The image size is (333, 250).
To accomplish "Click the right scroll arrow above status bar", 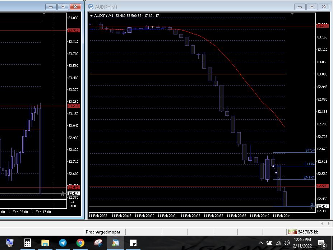I will coord(329,223).
